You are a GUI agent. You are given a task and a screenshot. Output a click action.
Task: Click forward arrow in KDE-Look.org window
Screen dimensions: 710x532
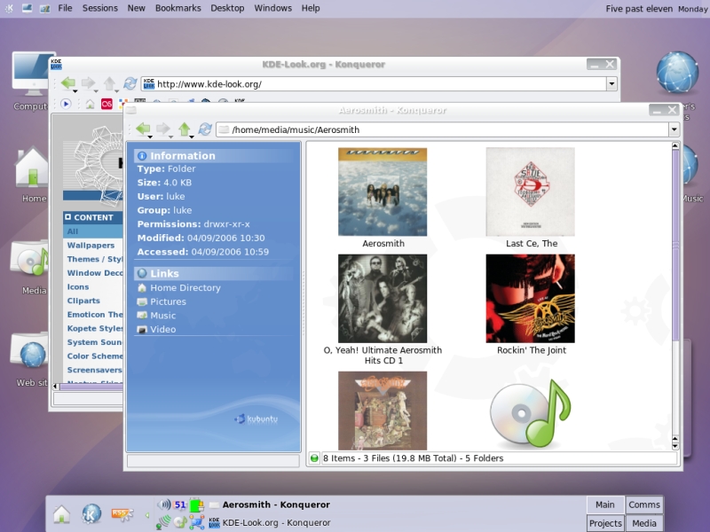coord(88,82)
